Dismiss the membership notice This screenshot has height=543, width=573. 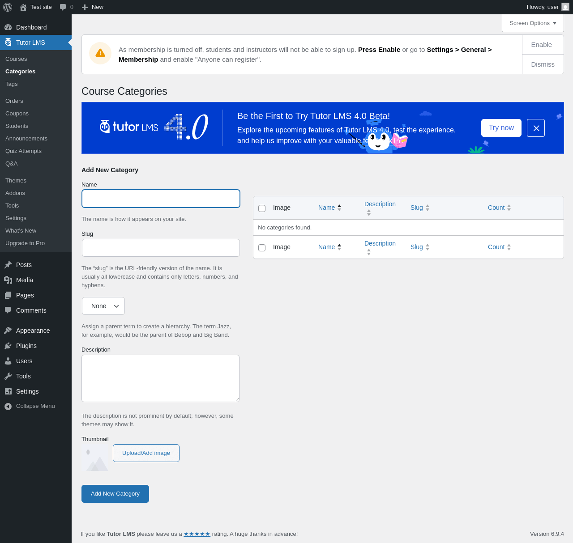point(543,64)
